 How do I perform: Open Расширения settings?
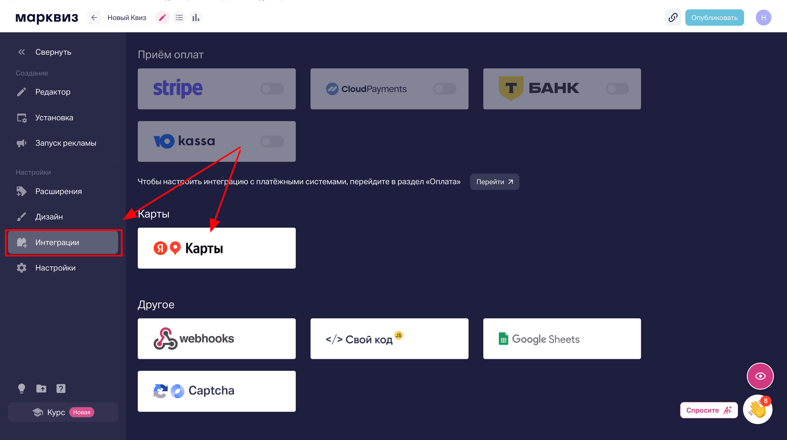63,191
